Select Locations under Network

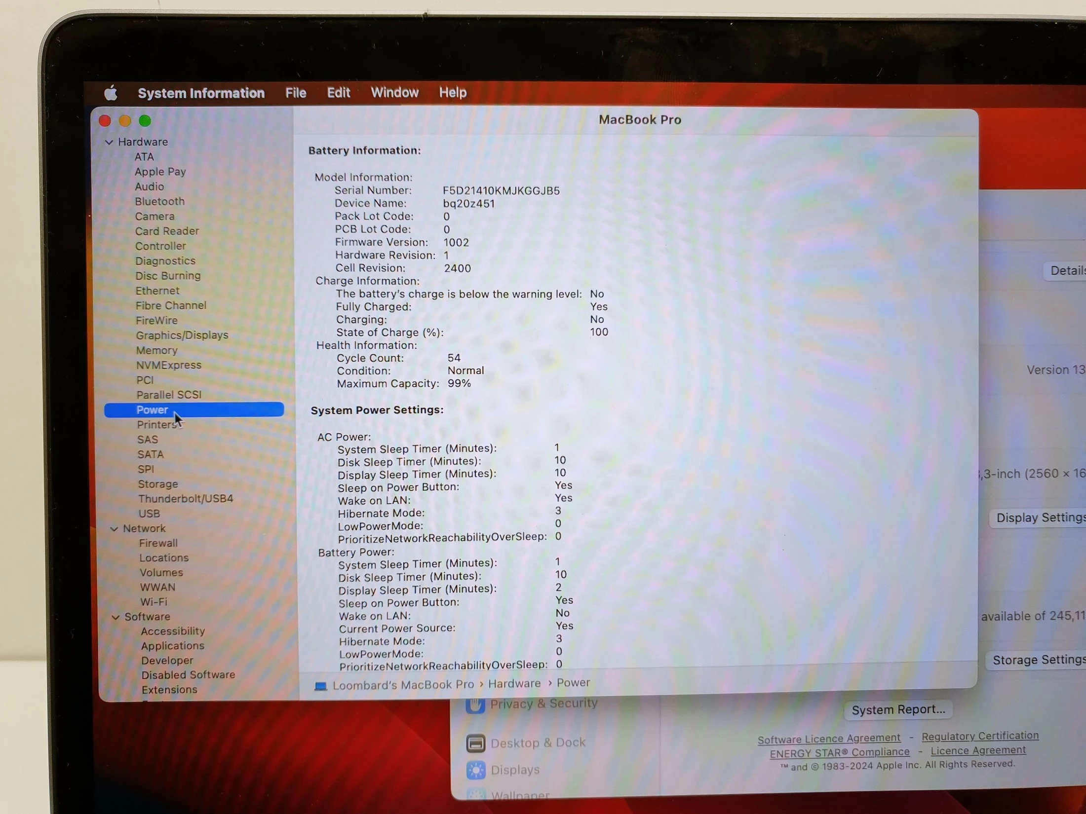pyautogui.click(x=164, y=558)
